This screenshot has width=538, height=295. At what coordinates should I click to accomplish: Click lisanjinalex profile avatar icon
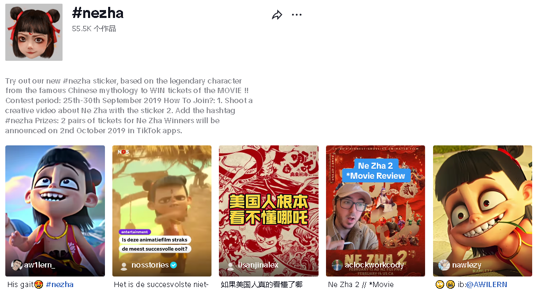coord(231,266)
